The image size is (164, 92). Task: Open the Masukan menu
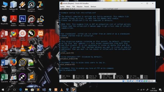coord(79,6)
